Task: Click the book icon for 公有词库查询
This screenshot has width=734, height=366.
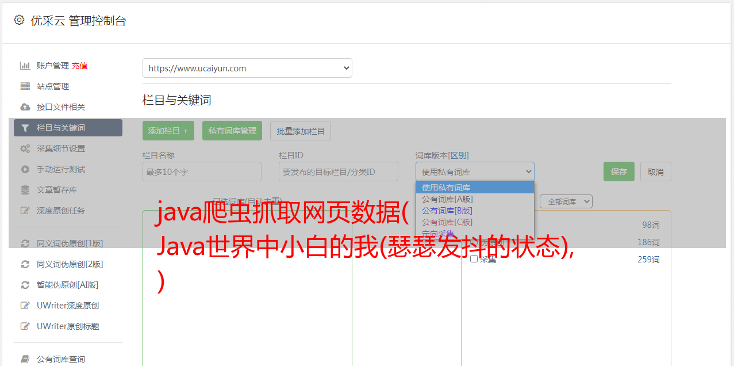Action: (25, 359)
